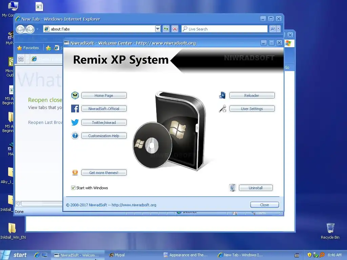Click Add to Favorites bar star icon
This screenshot has width=347, height=260.
coord(48,48)
